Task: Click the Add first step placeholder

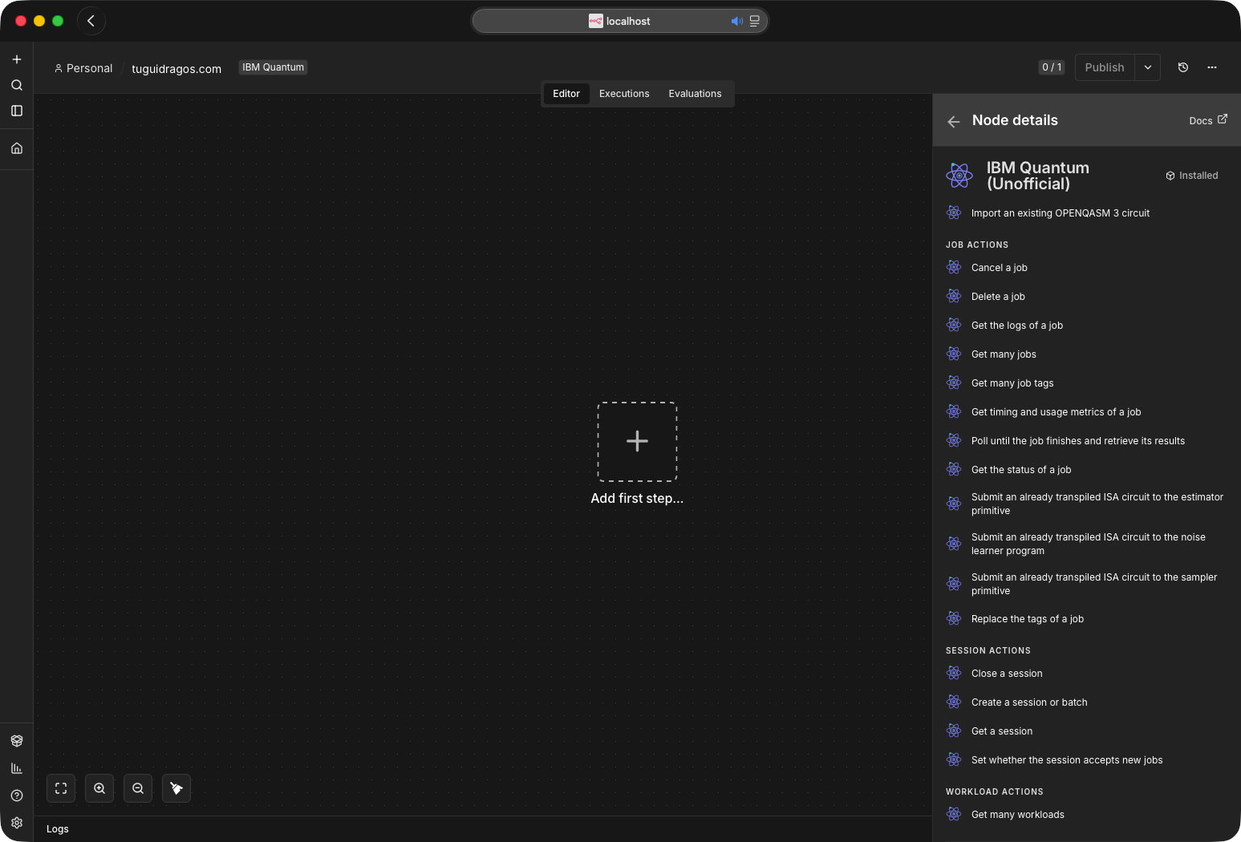Action: (x=637, y=442)
